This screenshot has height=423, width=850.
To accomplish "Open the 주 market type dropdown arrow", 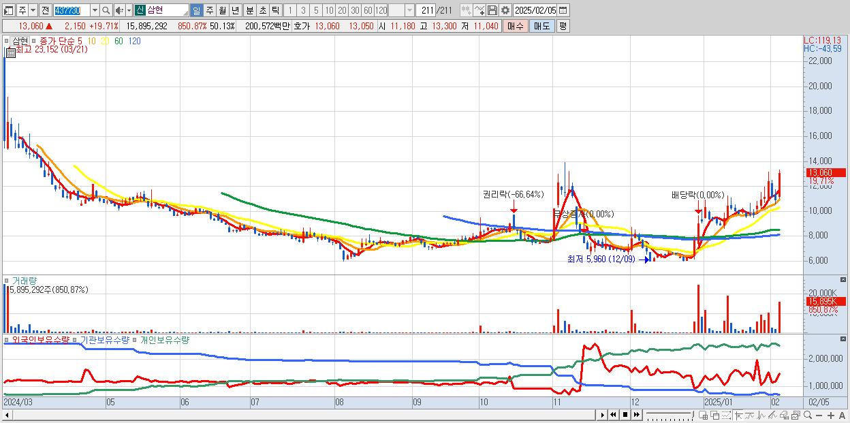I will pyautogui.click(x=33, y=10).
